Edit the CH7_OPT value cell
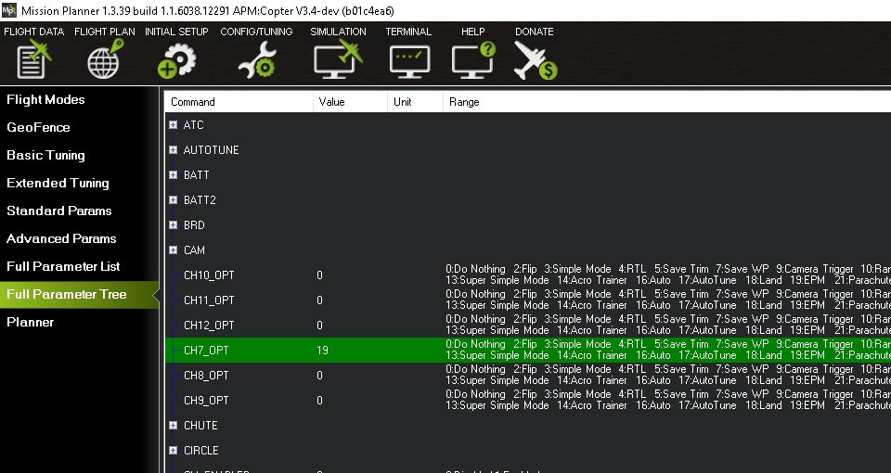Screen dimensions: 891x473 click(x=349, y=351)
